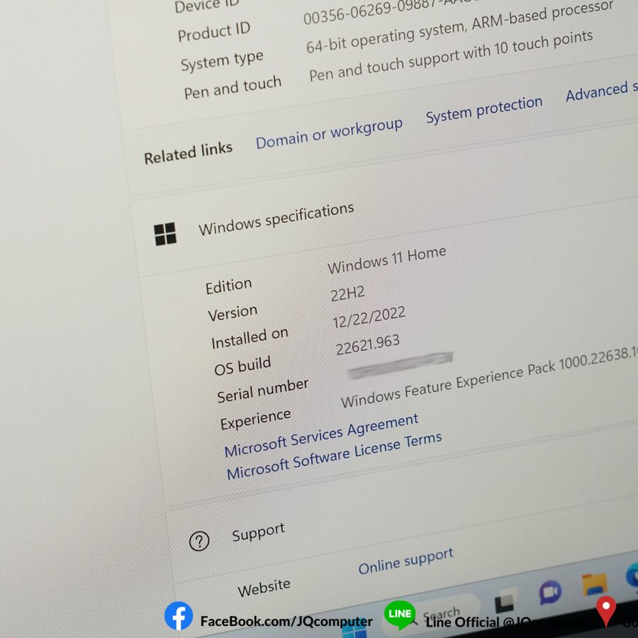Select the 22H2 version value
The height and width of the screenshot is (638, 638).
pyautogui.click(x=347, y=293)
